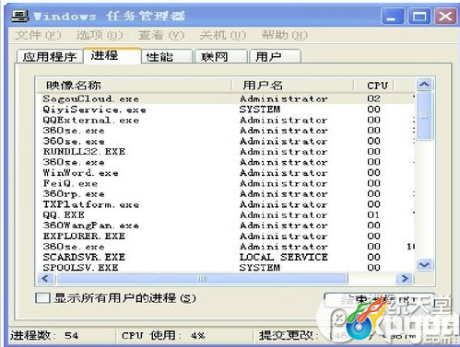Click SYSTEM in the QiyiService.exe row
This screenshot has height=347, width=460.
pos(260,110)
